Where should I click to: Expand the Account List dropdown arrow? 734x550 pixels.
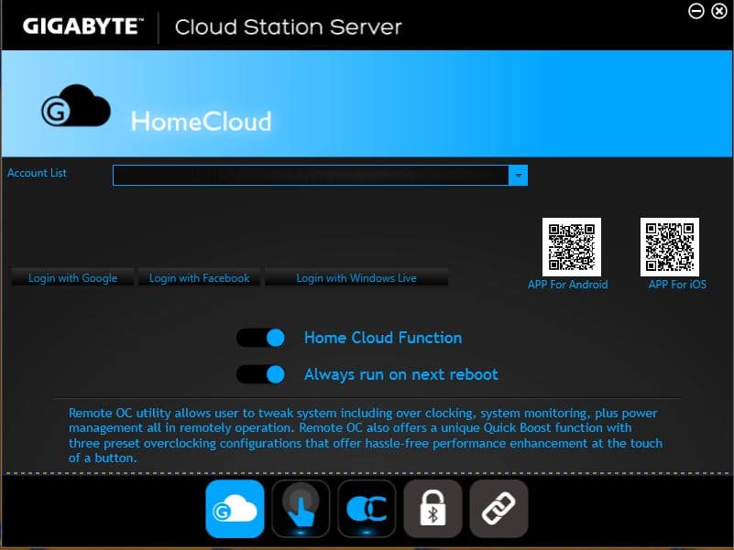pos(519,175)
